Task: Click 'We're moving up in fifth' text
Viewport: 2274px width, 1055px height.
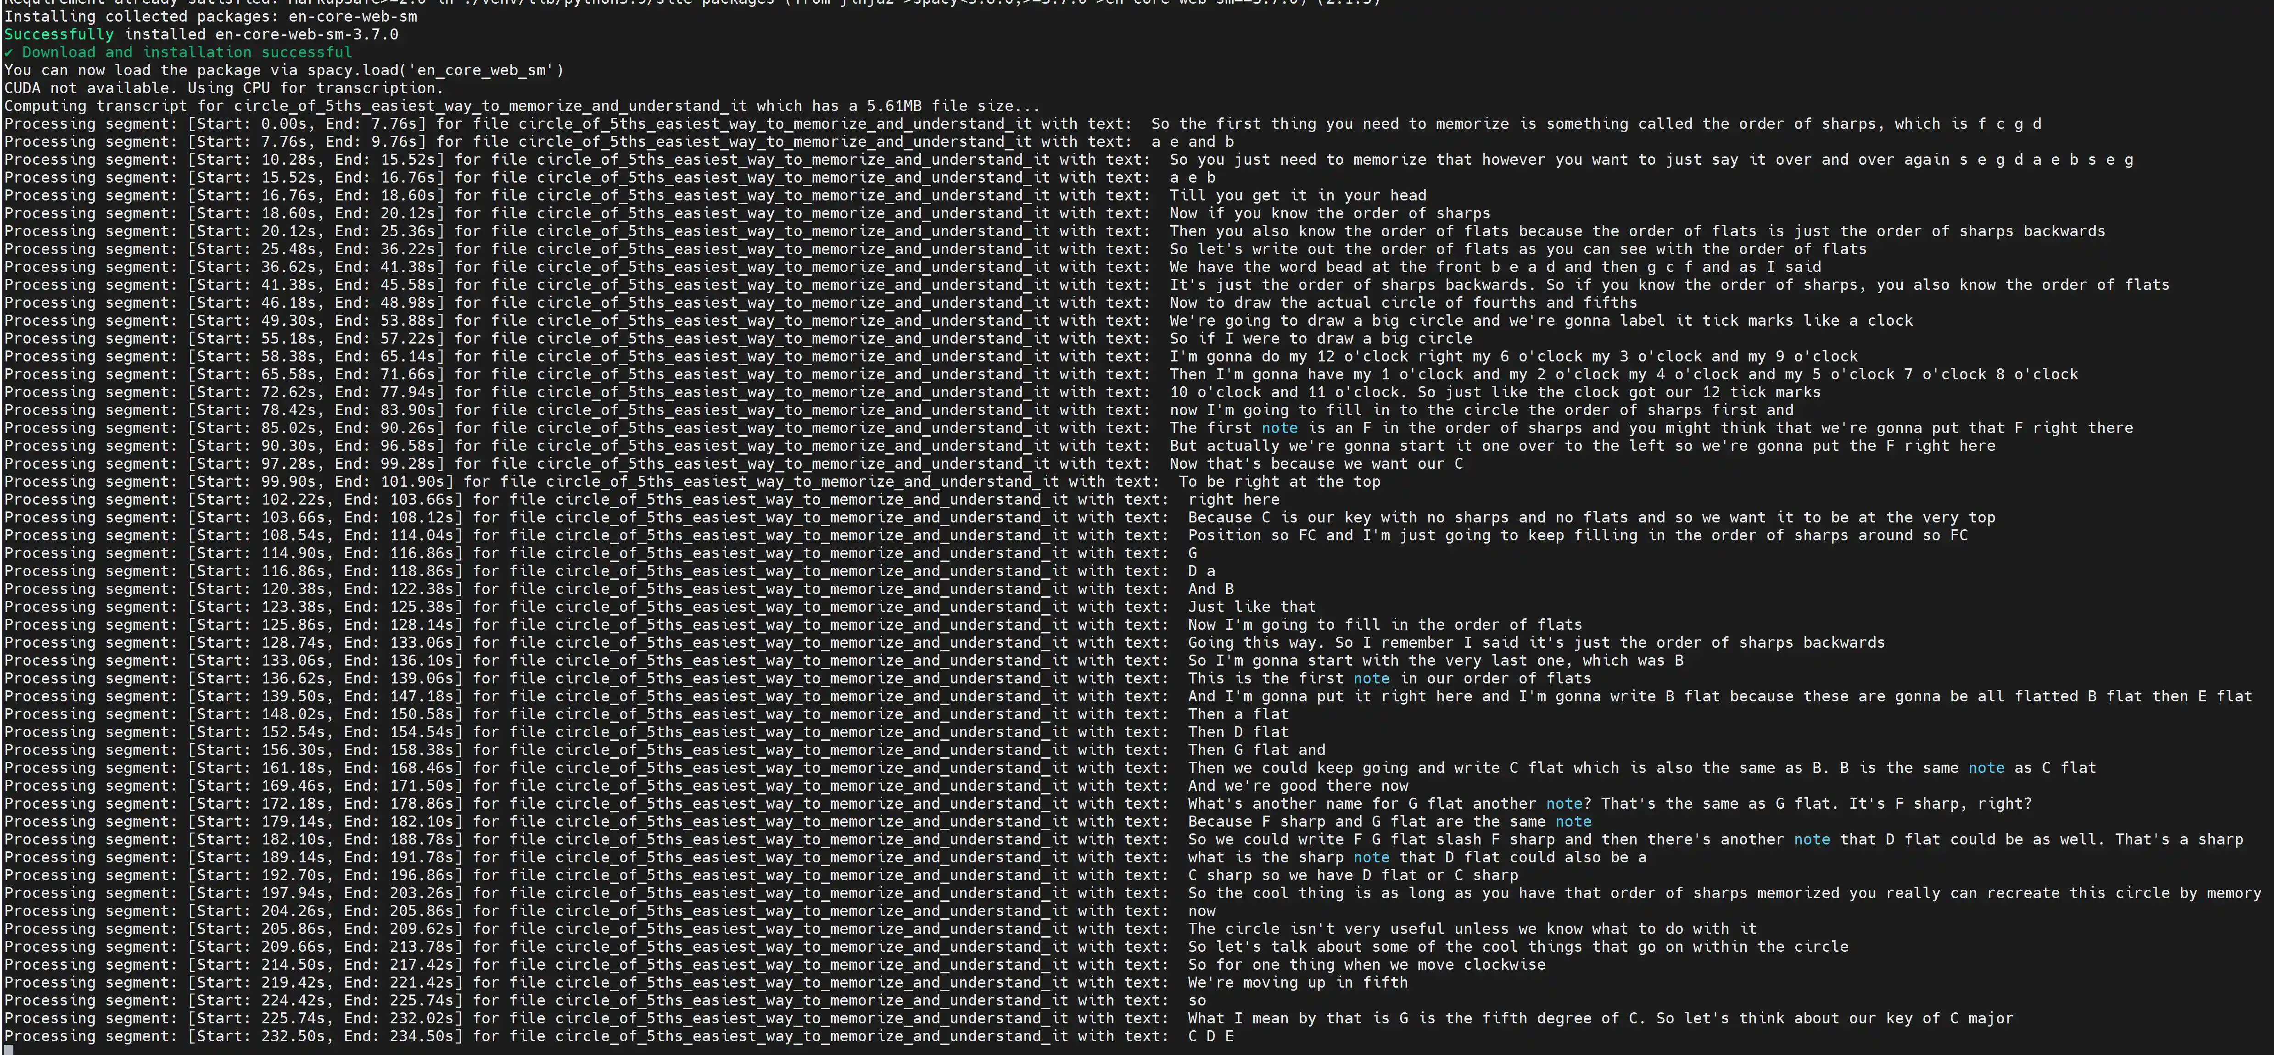Action: coord(1298,983)
